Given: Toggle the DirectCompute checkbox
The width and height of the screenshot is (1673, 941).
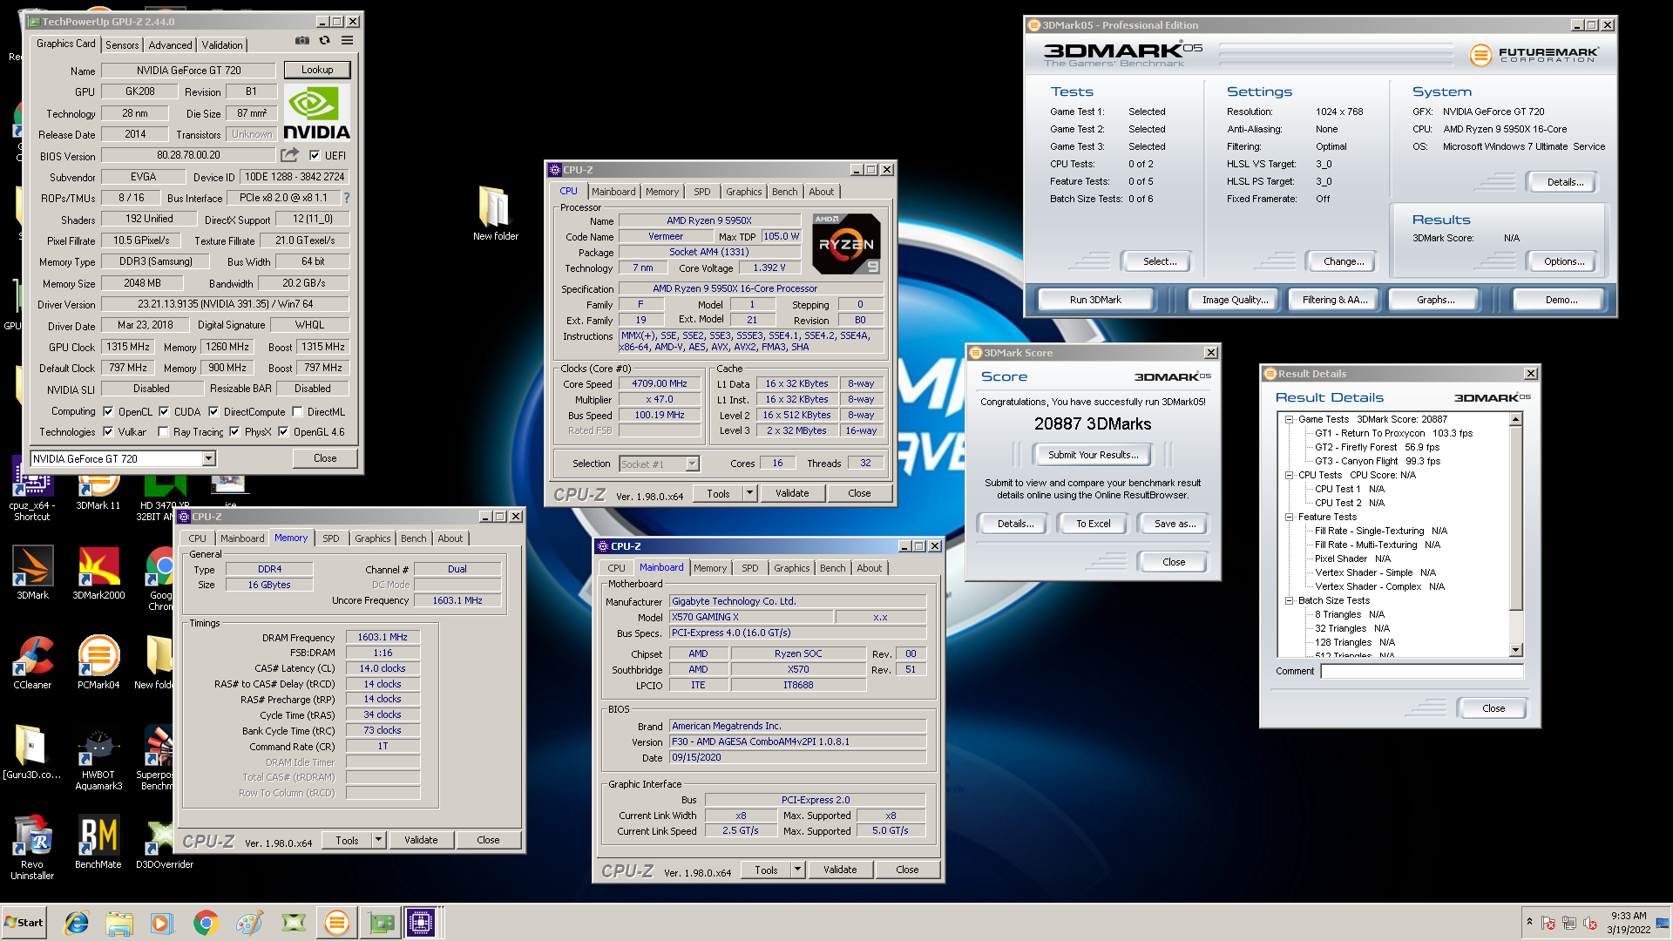Looking at the screenshot, I should tap(213, 411).
